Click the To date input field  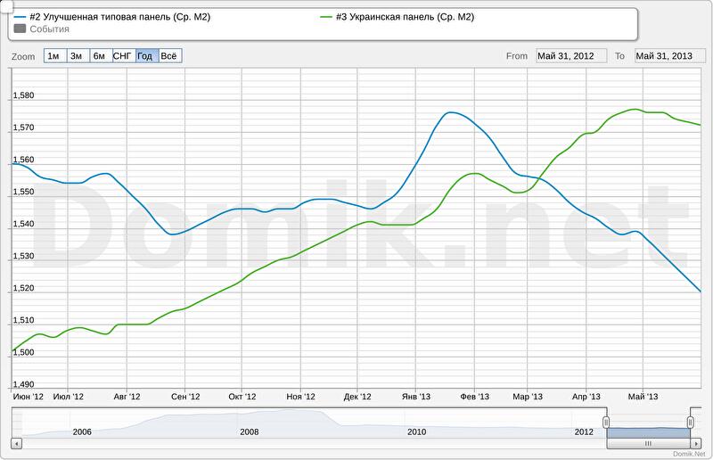(669, 56)
